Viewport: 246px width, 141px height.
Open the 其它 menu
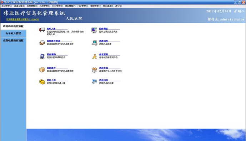coord(119,6)
